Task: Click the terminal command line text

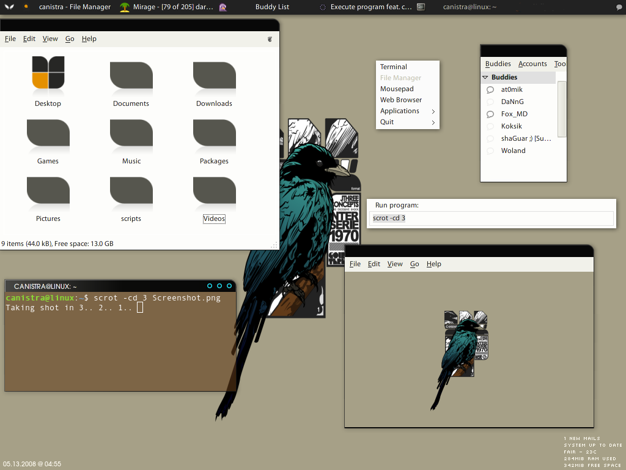Action: pyautogui.click(x=157, y=298)
